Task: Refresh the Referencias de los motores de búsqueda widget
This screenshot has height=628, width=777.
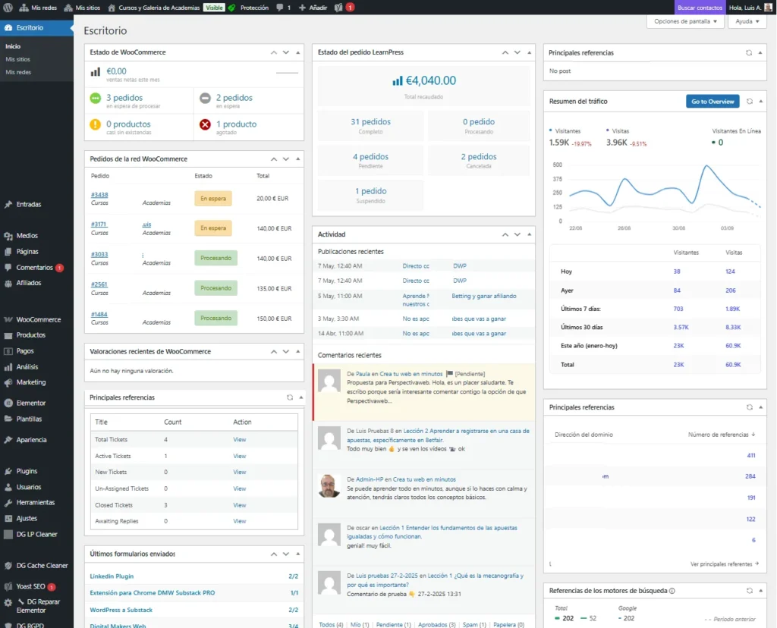Action: 749,590
